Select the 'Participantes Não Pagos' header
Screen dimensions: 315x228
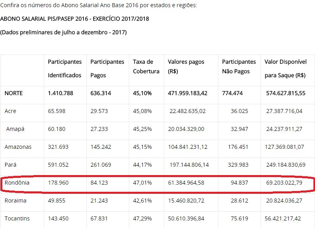coord(239,66)
